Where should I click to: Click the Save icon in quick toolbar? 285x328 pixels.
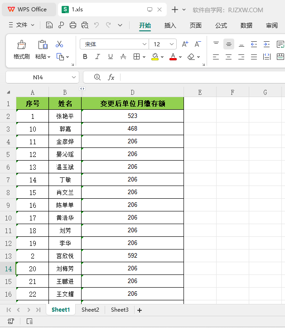(x=49, y=25)
